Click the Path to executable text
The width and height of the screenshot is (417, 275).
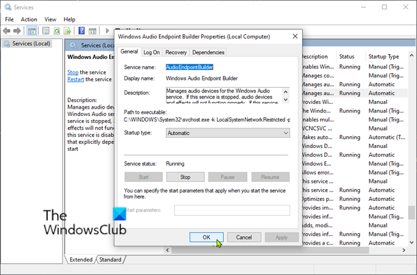coord(207,120)
